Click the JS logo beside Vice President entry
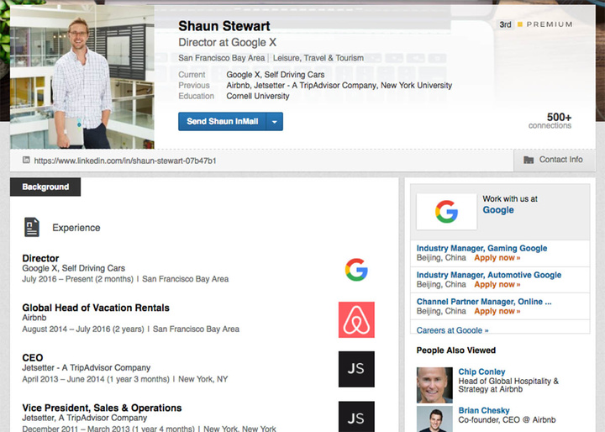The image size is (605, 432). [x=356, y=417]
